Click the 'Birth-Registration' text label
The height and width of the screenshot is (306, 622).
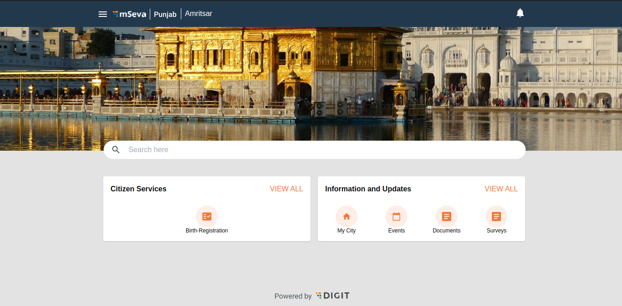click(x=207, y=231)
